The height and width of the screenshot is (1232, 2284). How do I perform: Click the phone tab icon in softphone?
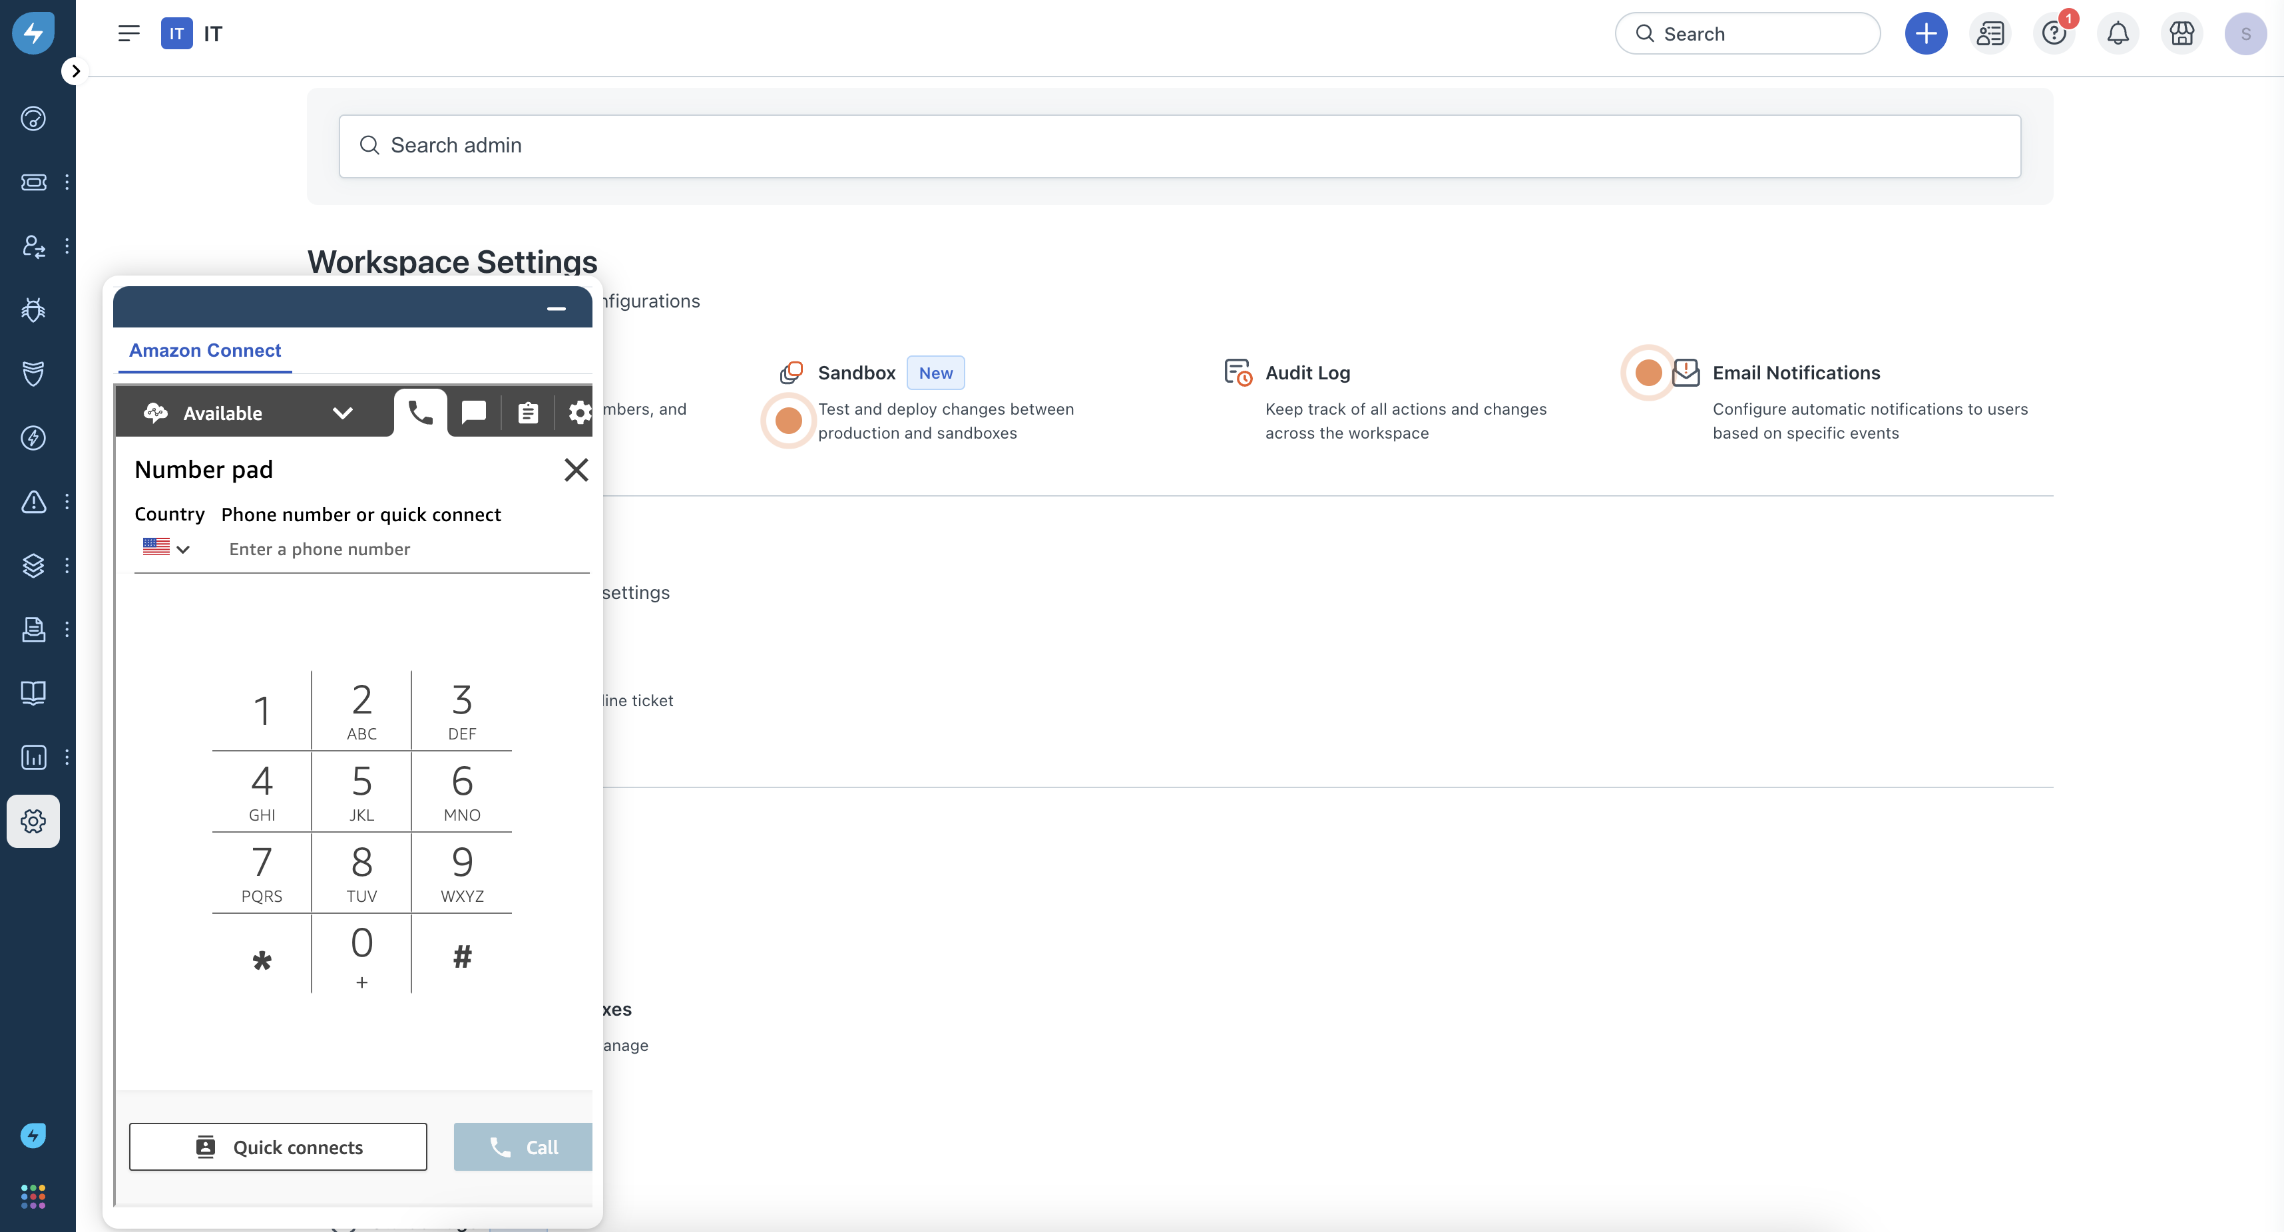tap(420, 412)
